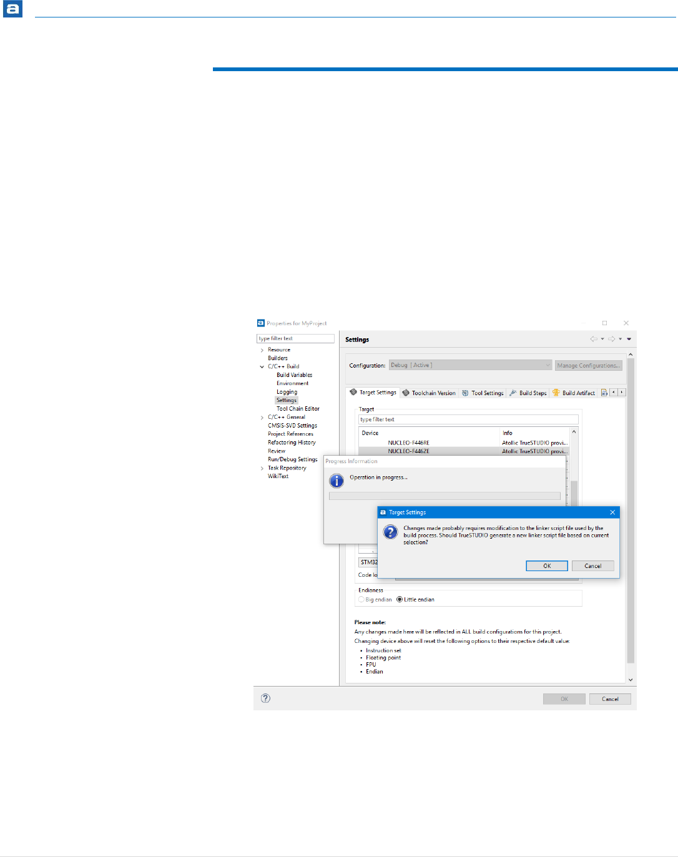Switch to the Build Steps tab
The width and height of the screenshot is (678, 857).
[528, 393]
